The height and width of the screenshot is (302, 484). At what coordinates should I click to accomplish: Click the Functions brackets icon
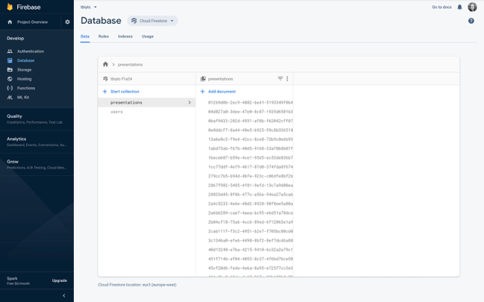(10, 88)
